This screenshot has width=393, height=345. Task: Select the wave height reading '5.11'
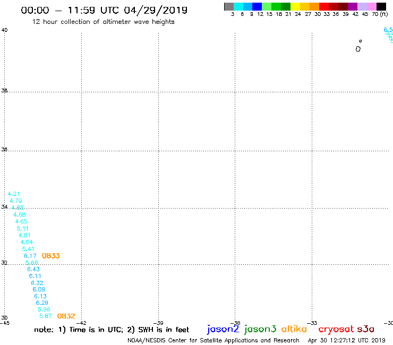[x=22, y=229]
